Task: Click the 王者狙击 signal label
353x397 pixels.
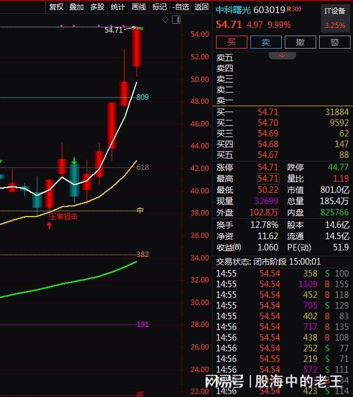Action: click(x=63, y=216)
